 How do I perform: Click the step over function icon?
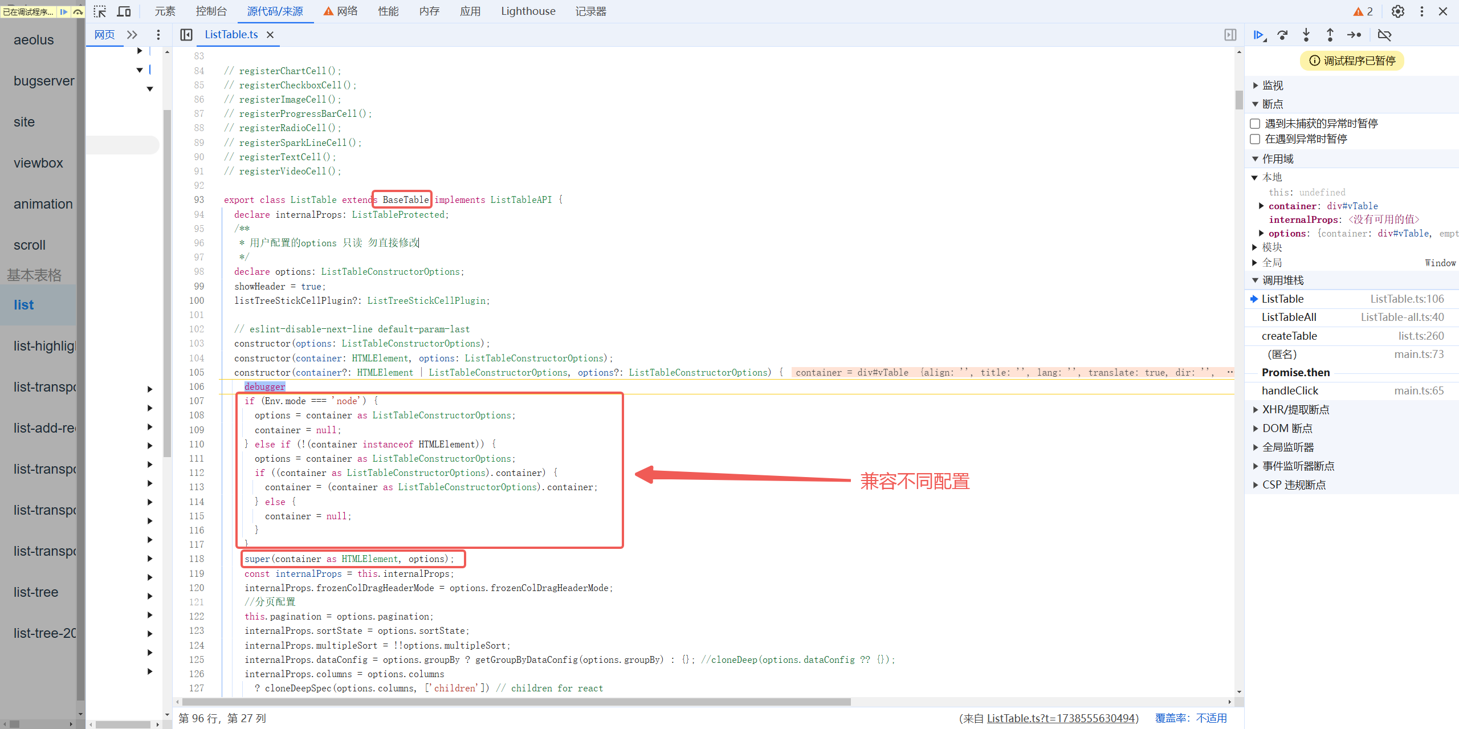1282,35
